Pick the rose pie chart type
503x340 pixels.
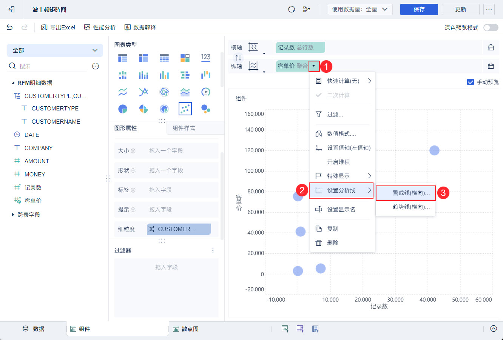tap(143, 109)
